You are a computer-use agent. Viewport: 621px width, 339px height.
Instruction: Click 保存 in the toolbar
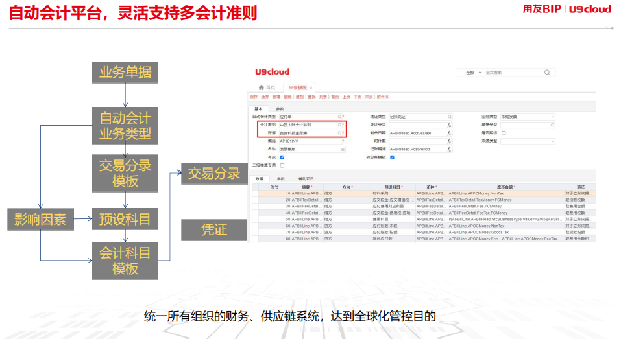pos(254,97)
